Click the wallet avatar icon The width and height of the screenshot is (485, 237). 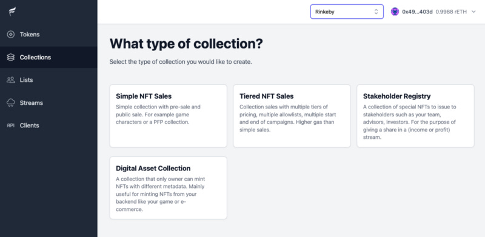(395, 12)
